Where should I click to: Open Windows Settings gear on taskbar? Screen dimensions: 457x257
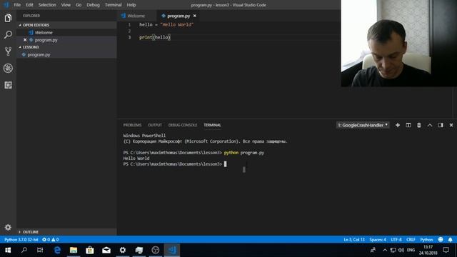pos(123,250)
